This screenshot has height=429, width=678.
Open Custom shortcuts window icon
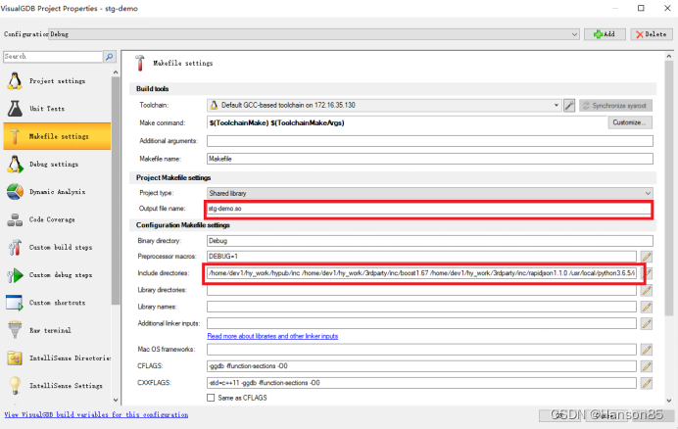coord(15,303)
